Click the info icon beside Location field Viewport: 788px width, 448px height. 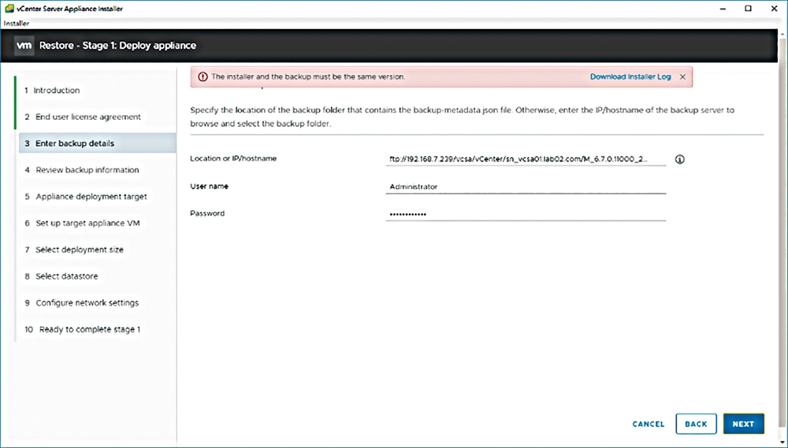coord(679,159)
